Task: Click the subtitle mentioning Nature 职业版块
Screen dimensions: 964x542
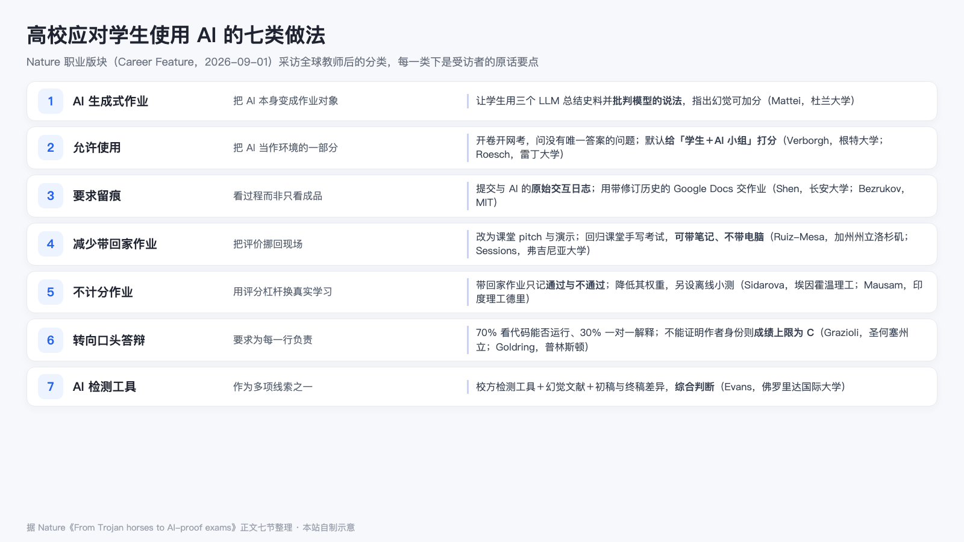Action: coord(283,62)
